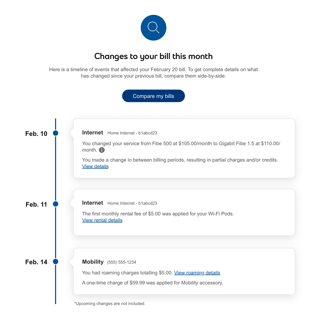
Task: Click the Feb. 10 date label
Action: click(x=36, y=133)
